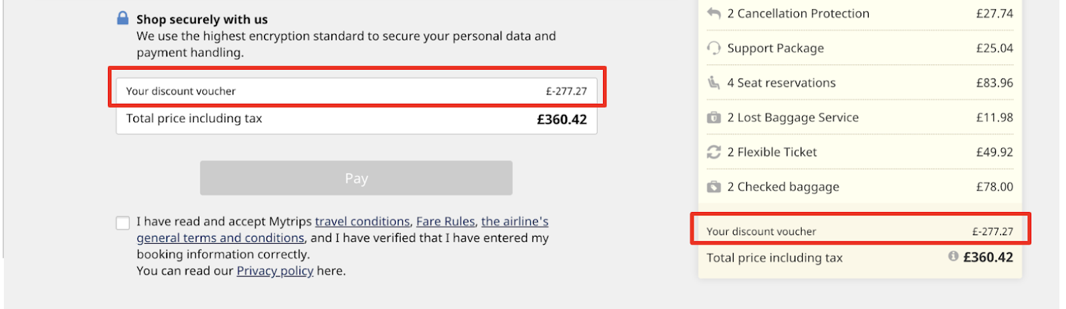Screen dimensions: 1066x309
Task: Click the 4 Seat reservations line item
Action: [x=859, y=82]
